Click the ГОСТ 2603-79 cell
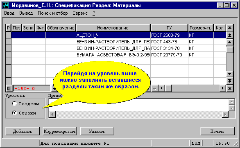 pyautogui.click(x=169, y=35)
